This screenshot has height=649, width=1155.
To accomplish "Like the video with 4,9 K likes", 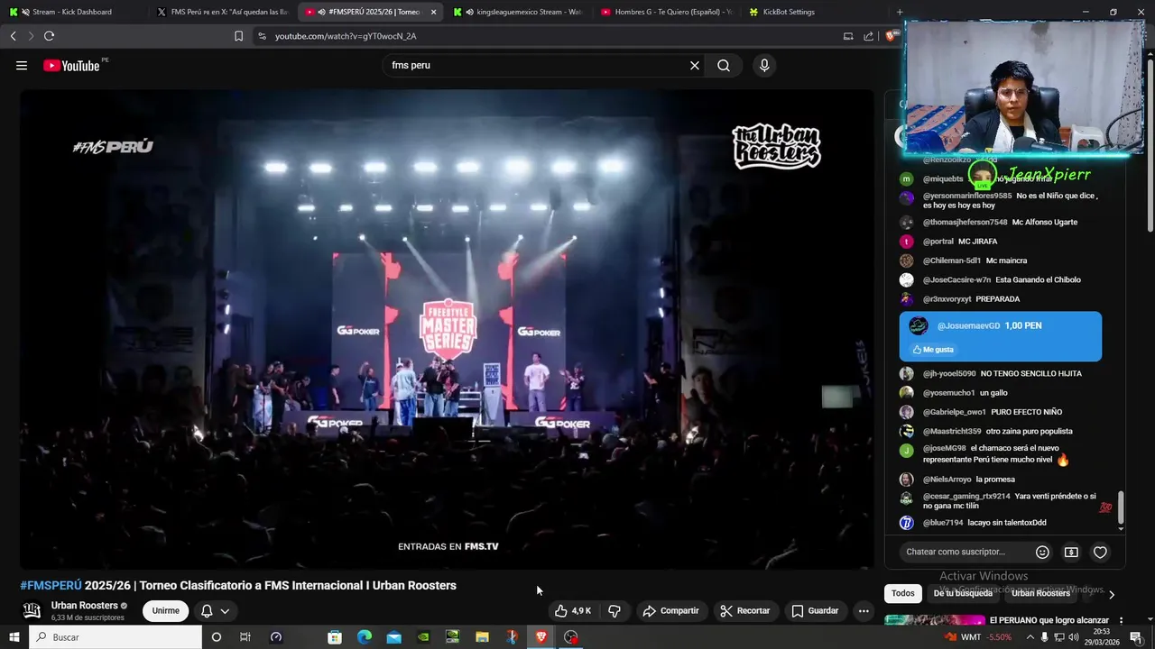I will tap(573, 611).
